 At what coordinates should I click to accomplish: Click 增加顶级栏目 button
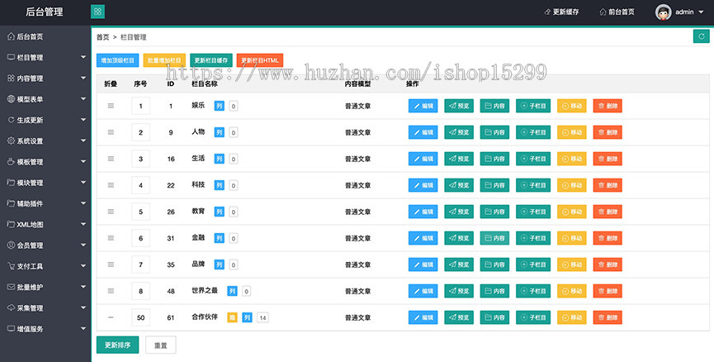pos(117,60)
